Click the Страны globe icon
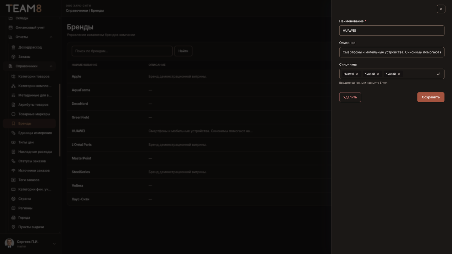452x254 pixels. coord(13,199)
